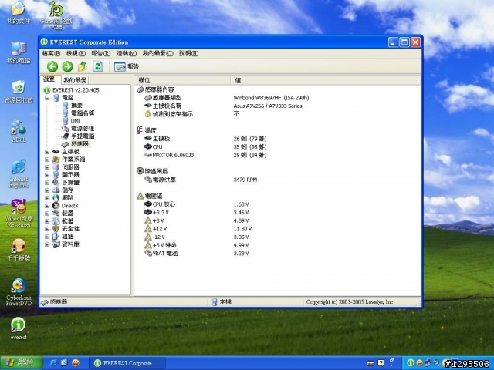Go back using the green left arrow
494x370 pixels.
52,66
